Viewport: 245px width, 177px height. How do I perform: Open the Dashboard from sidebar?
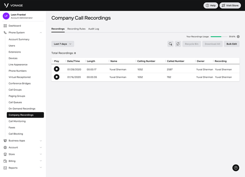point(15,26)
